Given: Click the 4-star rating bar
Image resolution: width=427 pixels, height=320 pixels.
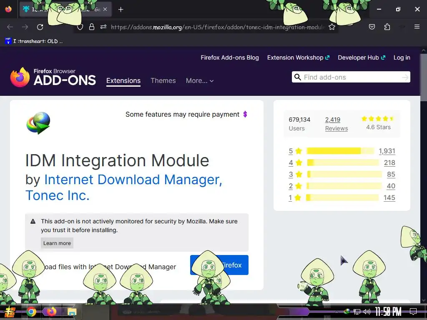Looking at the screenshot, I should pyautogui.click(x=343, y=163).
